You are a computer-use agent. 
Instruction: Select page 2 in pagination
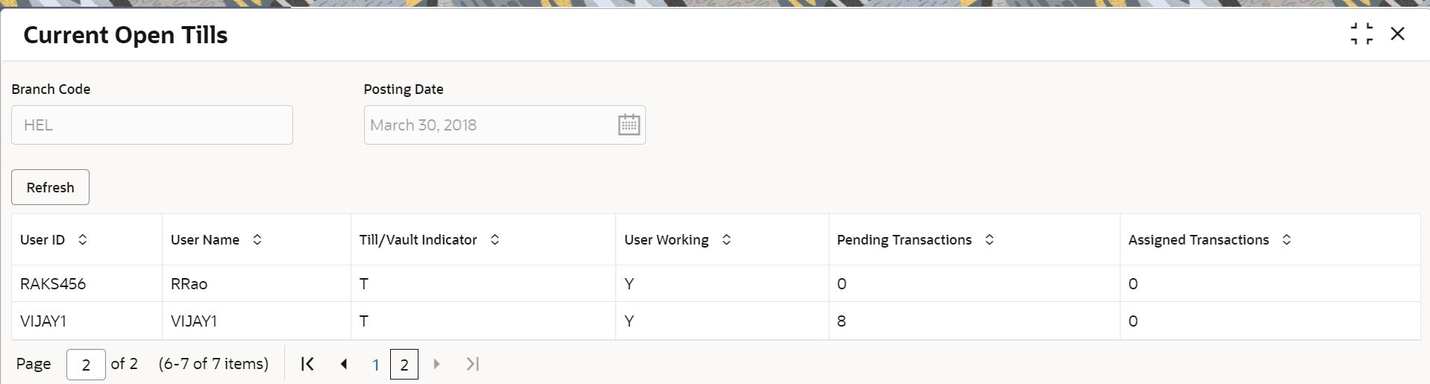point(404,365)
